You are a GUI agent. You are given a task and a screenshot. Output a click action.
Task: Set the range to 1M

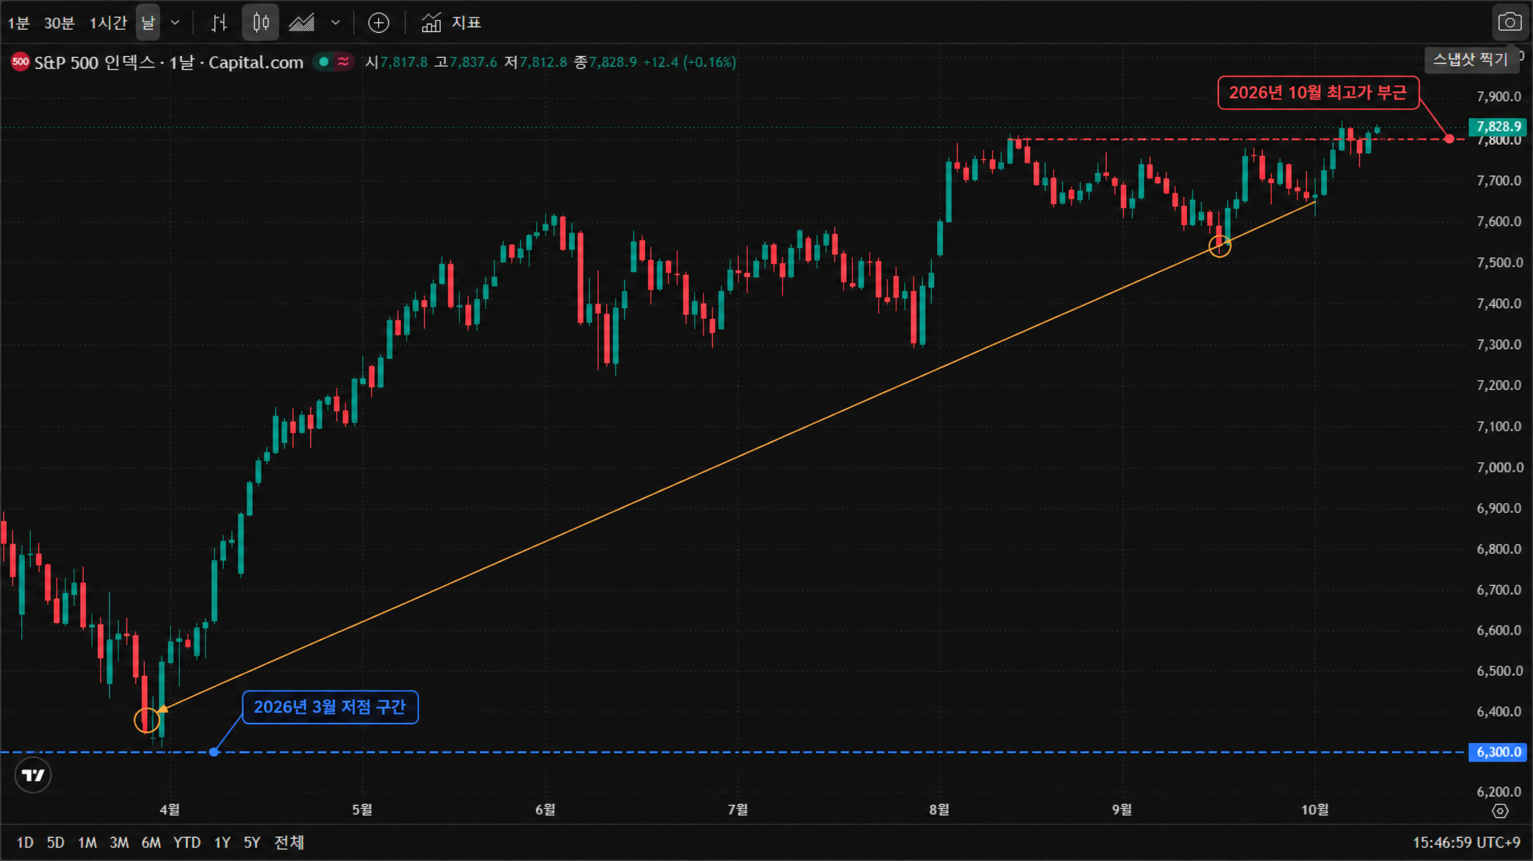pyautogui.click(x=87, y=843)
